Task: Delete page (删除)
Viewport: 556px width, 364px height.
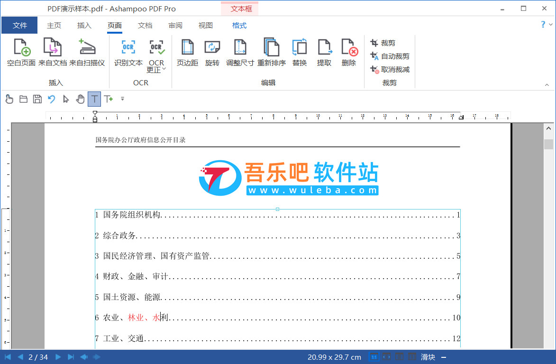Action: [x=349, y=53]
